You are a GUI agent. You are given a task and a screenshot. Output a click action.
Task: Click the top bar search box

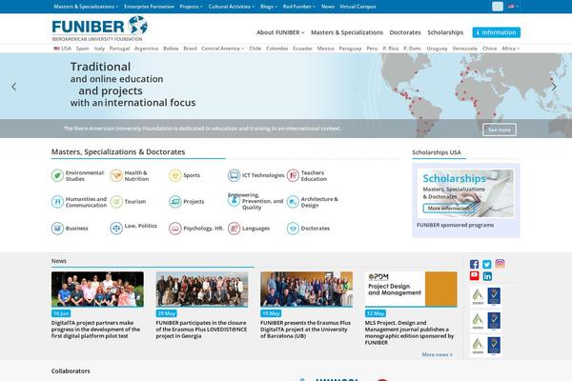(498, 7)
